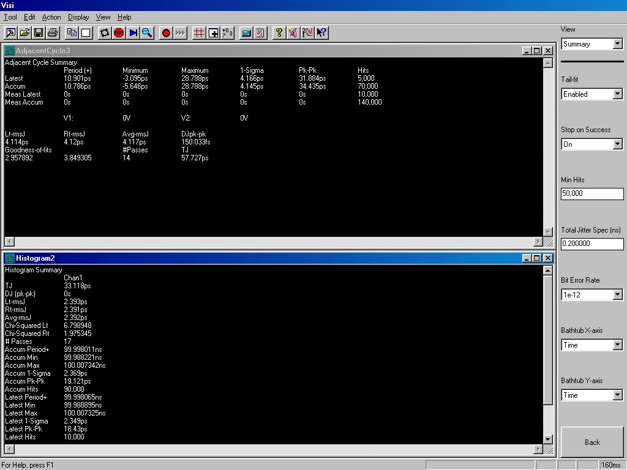Click Histogram2 horizontal scrollbar left arrow

[x=10, y=449]
